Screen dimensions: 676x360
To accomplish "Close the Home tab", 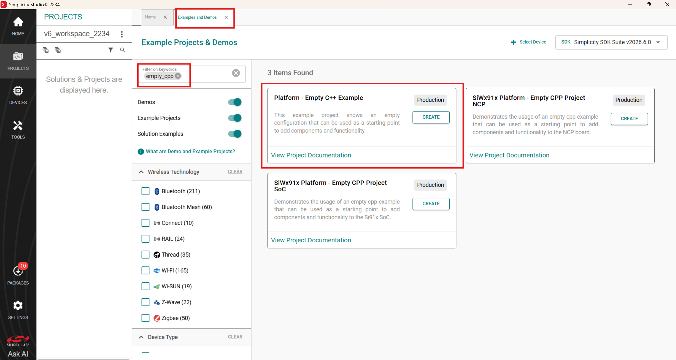I will [x=165, y=17].
